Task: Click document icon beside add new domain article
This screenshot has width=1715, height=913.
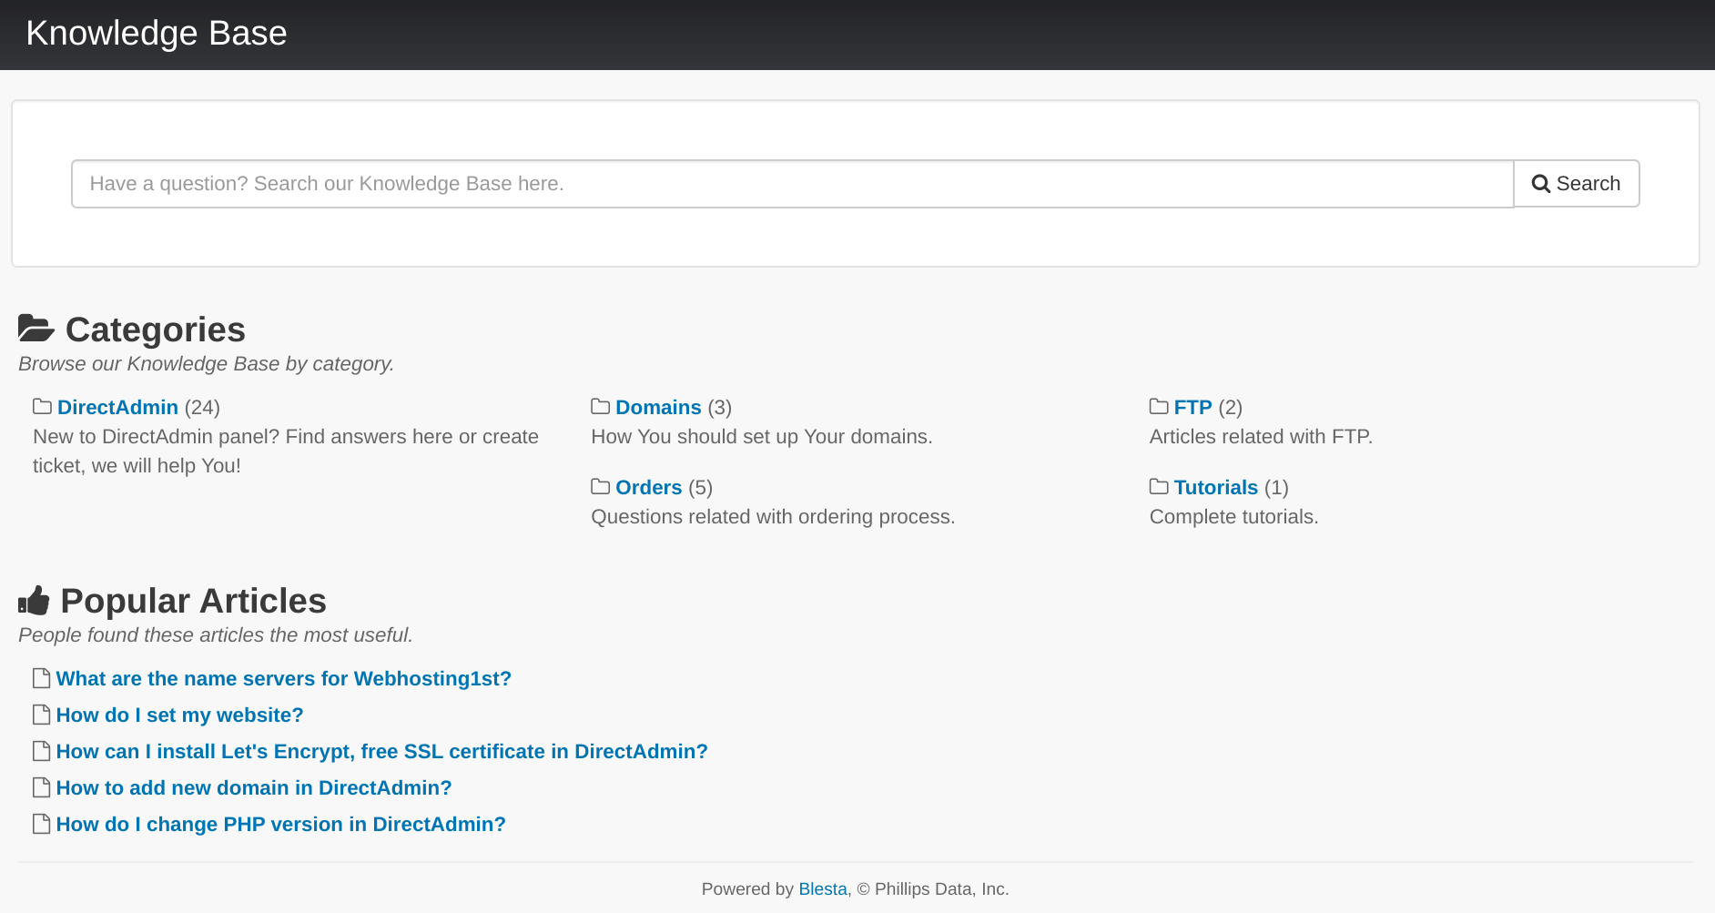Action: (x=41, y=787)
